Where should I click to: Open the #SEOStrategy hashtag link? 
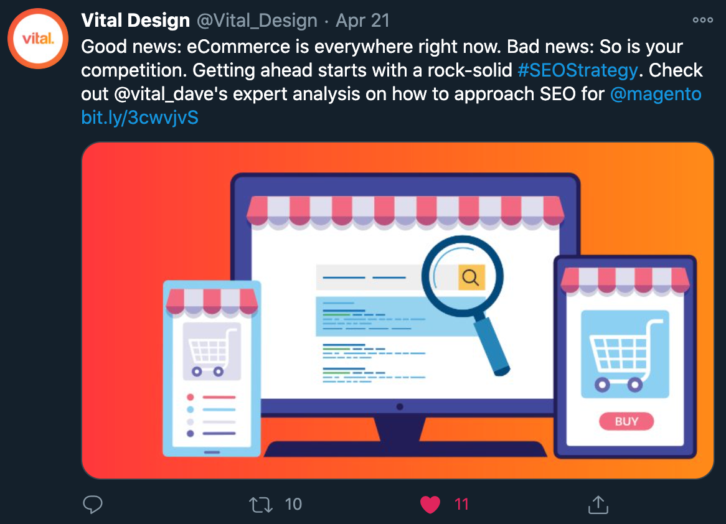578,70
